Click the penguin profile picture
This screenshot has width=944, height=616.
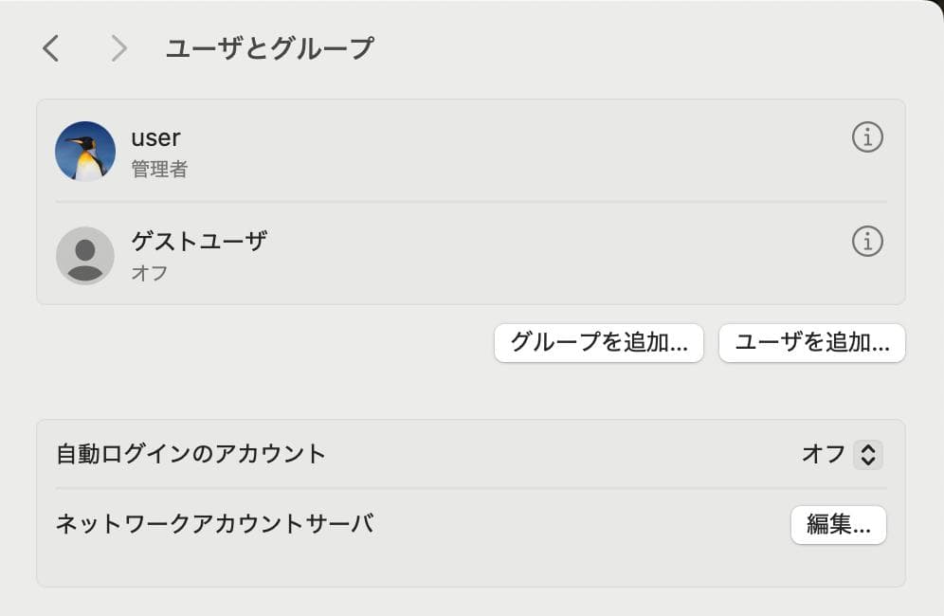[x=85, y=151]
